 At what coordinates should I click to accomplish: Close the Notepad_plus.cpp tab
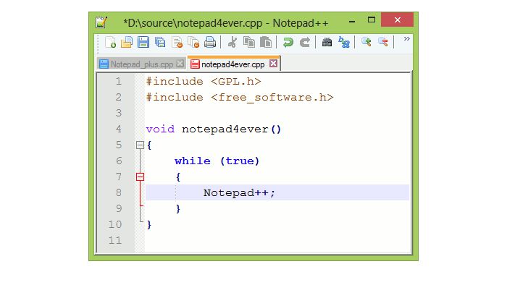[180, 64]
